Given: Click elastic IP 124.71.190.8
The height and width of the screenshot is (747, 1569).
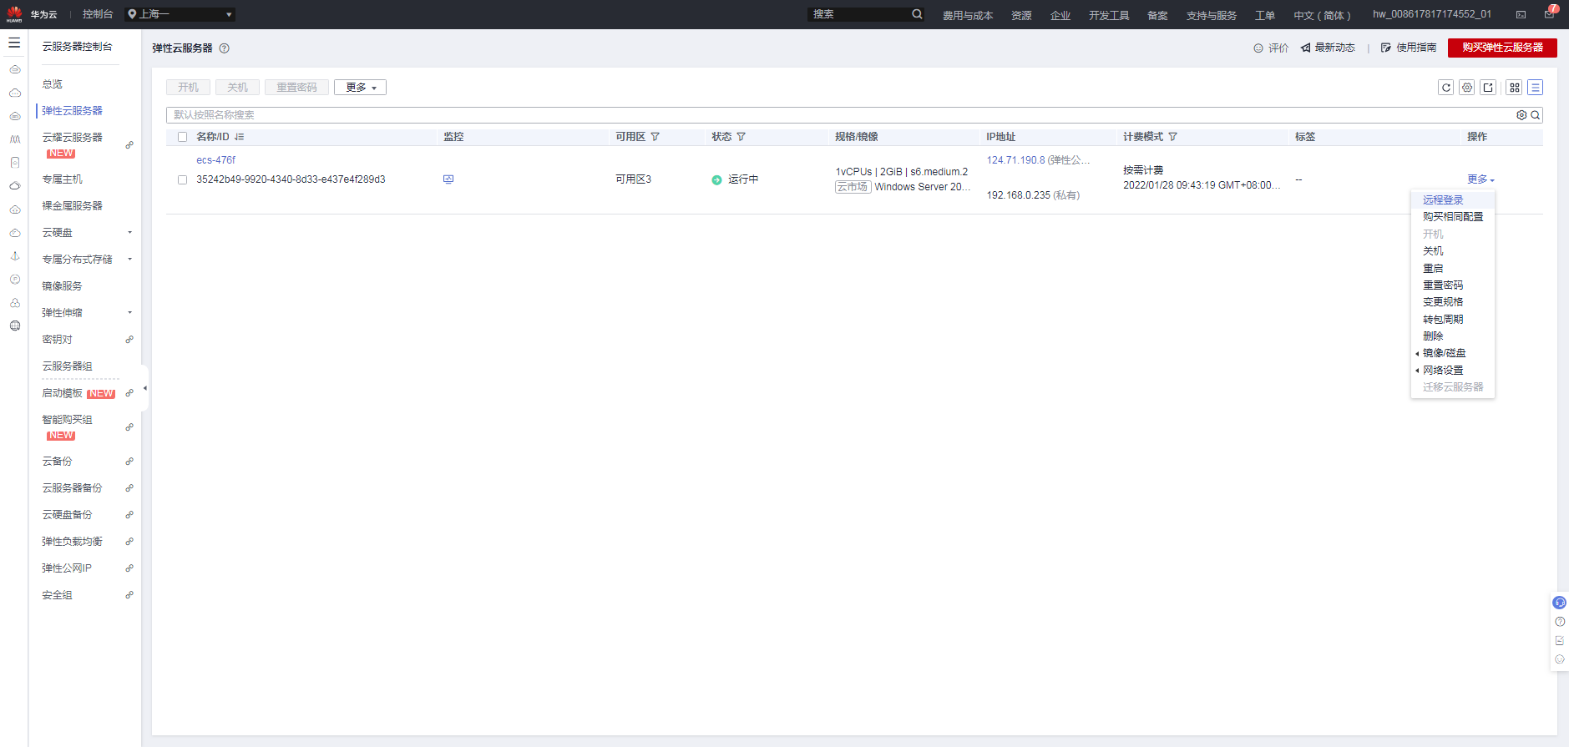Looking at the screenshot, I should [1015, 160].
